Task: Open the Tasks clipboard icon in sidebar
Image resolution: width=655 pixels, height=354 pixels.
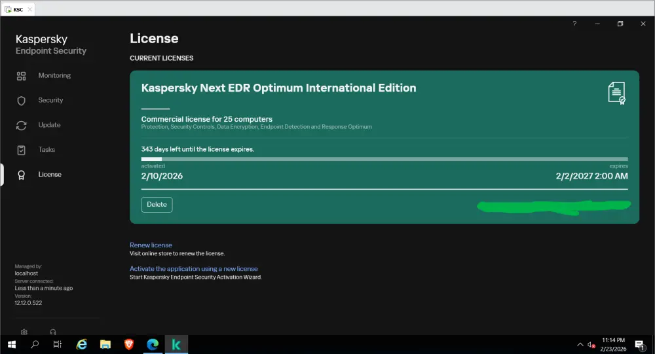Action: (22, 150)
